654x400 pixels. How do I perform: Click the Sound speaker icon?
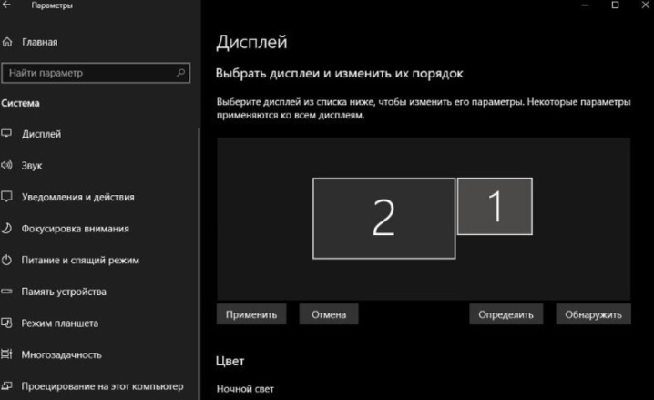(x=6, y=165)
